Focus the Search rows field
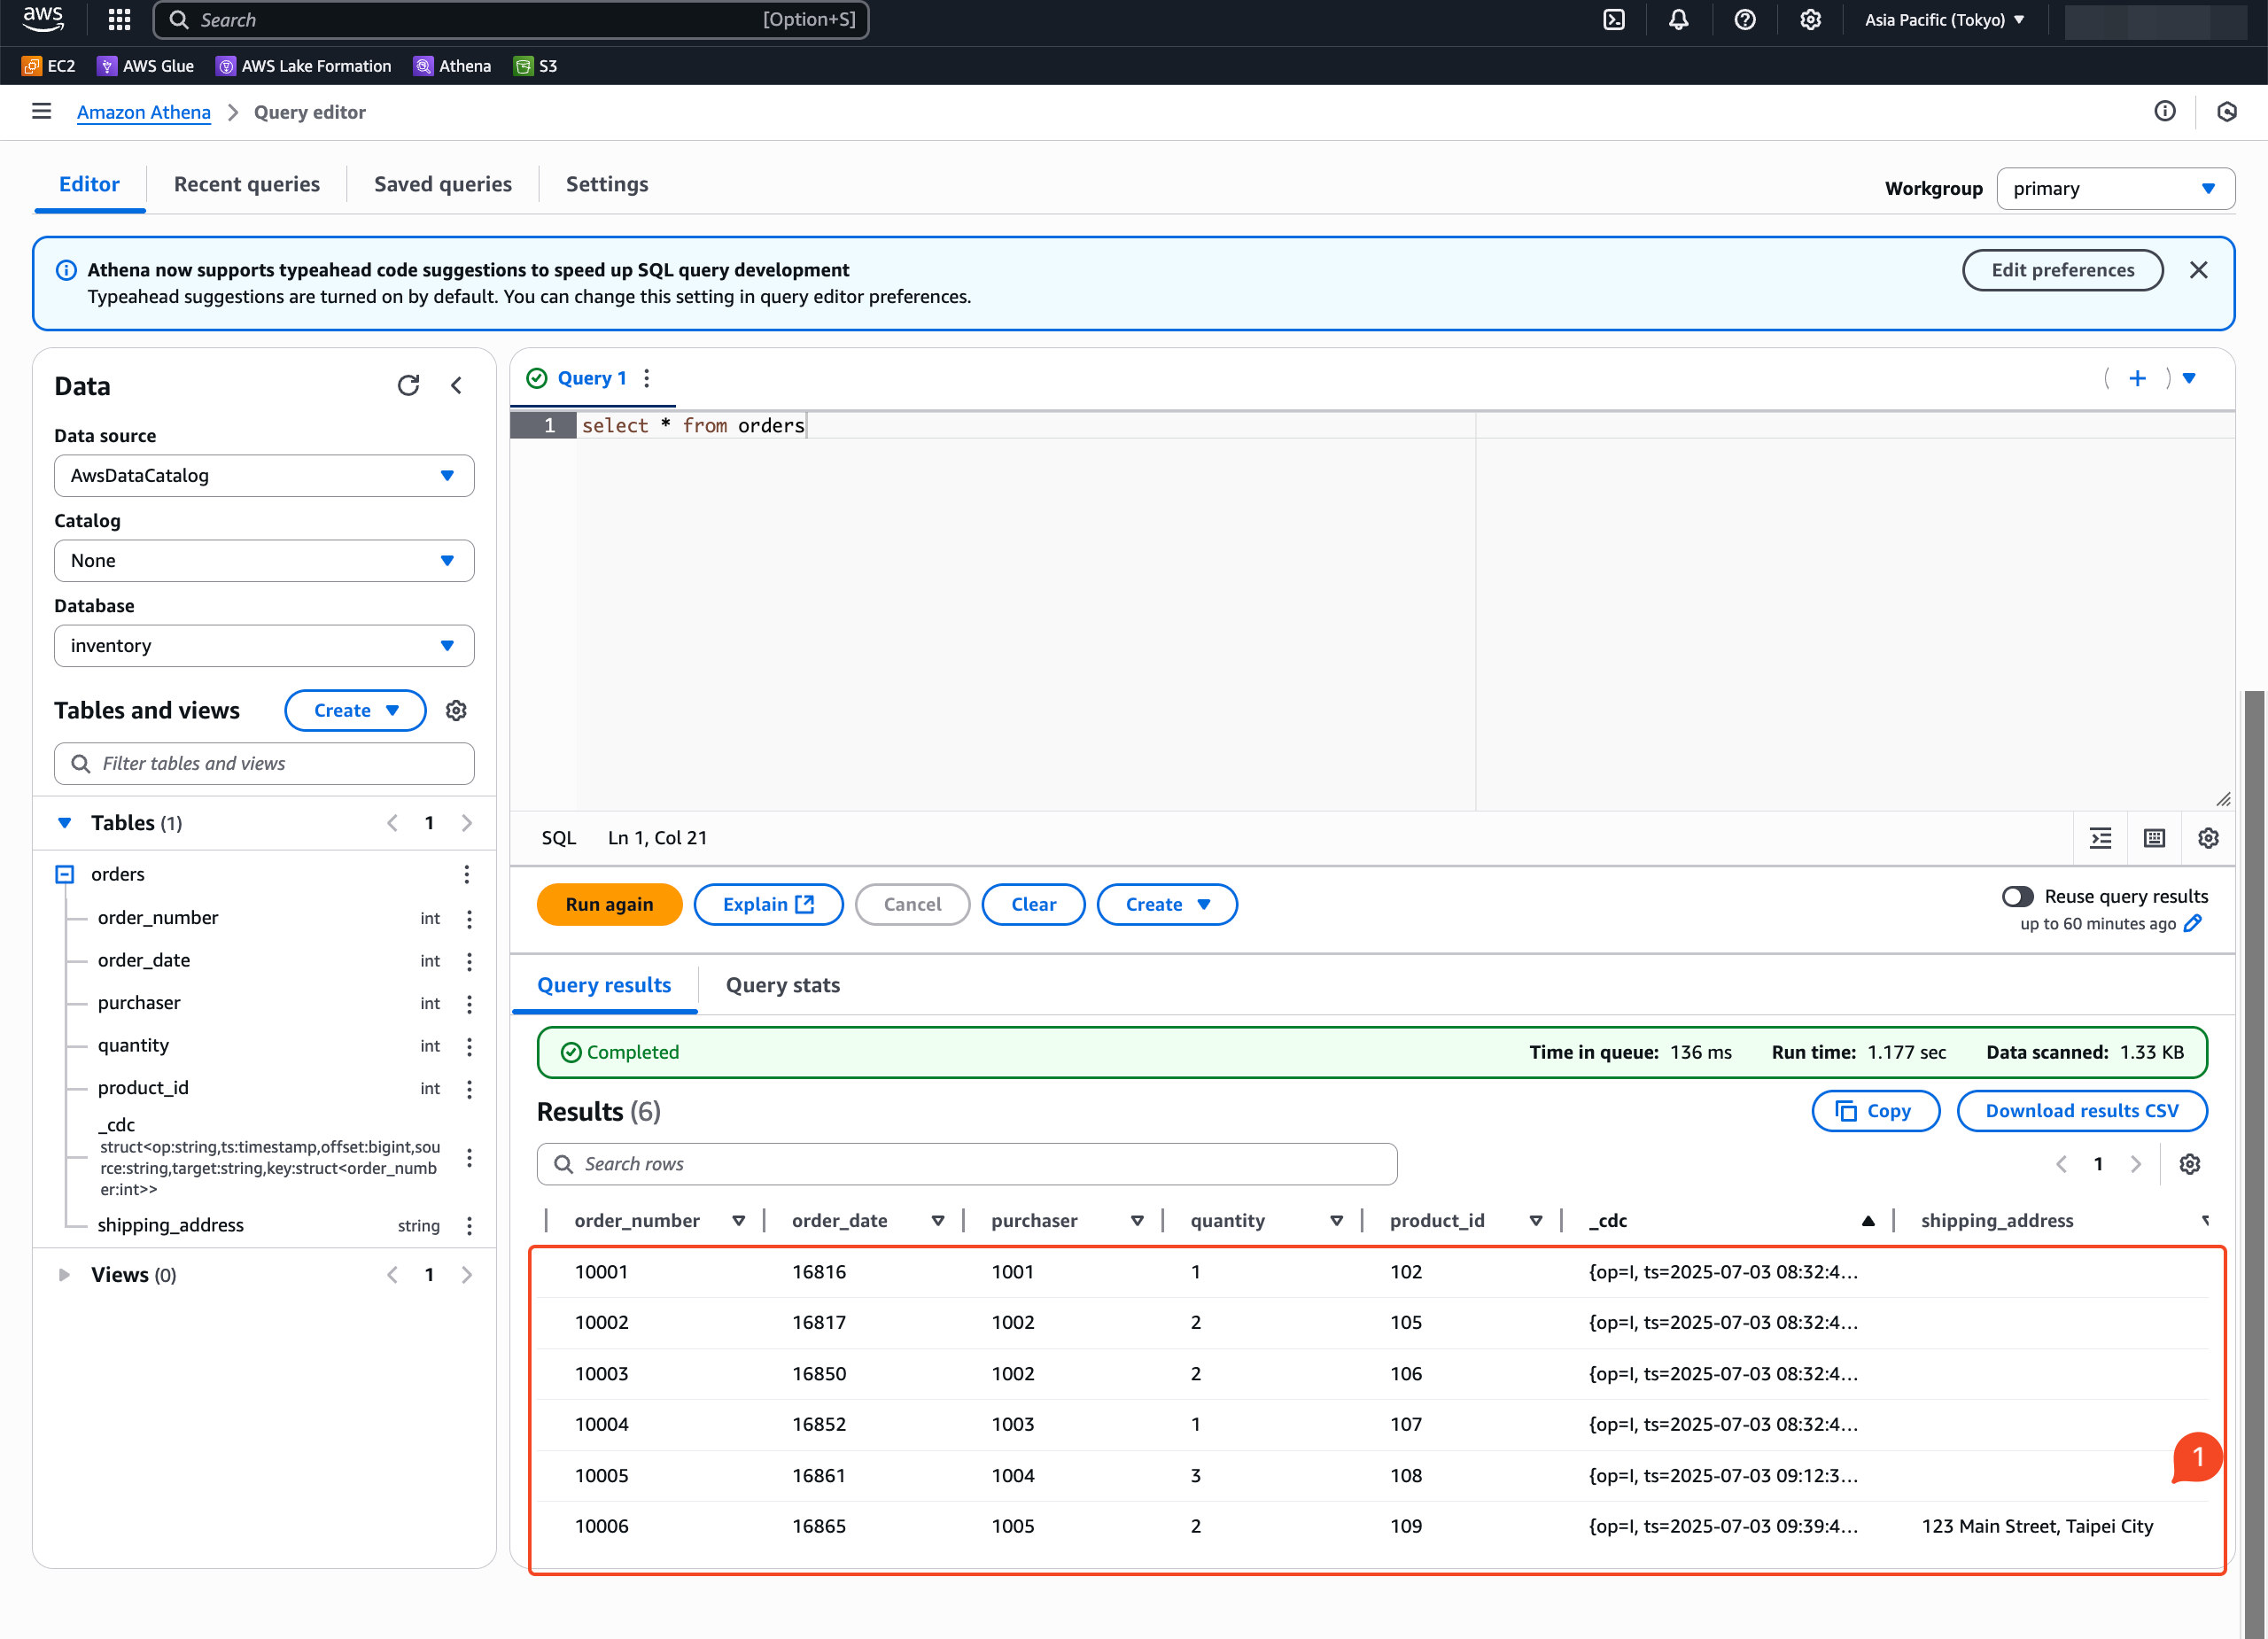Viewport: 2268px width, 1639px height. coord(967,1164)
